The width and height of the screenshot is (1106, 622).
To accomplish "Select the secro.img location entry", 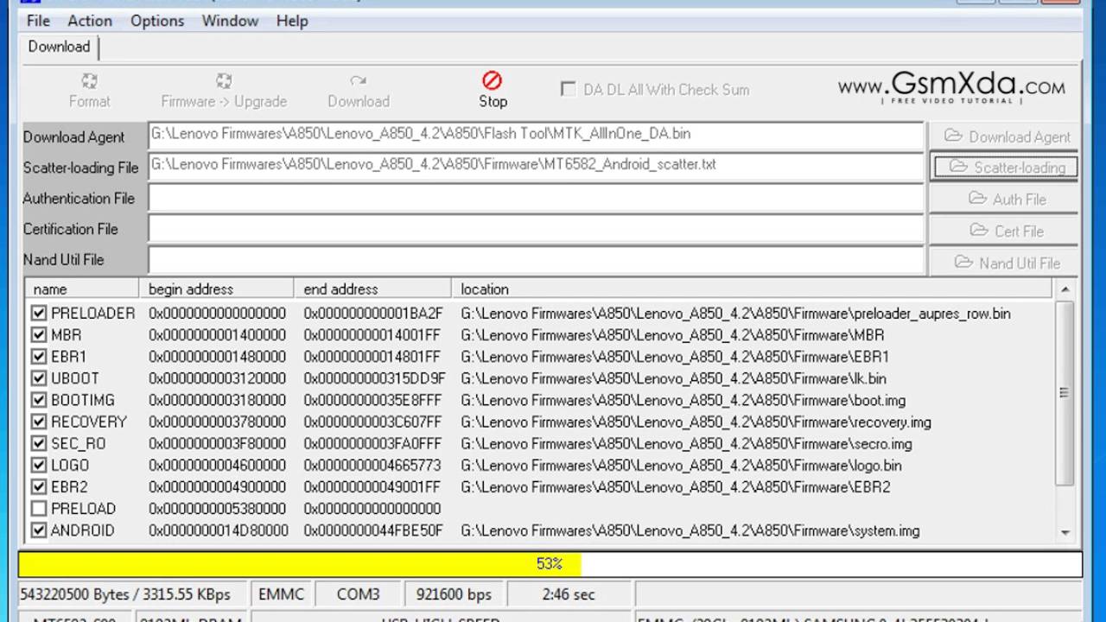I will click(x=686, y=443).
